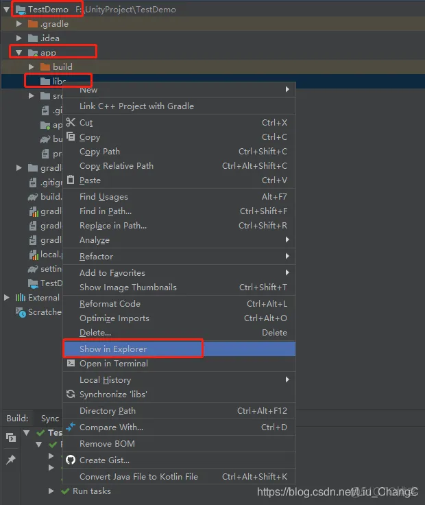
Task: Choose Find in Path...
Action: click(179, 211)
